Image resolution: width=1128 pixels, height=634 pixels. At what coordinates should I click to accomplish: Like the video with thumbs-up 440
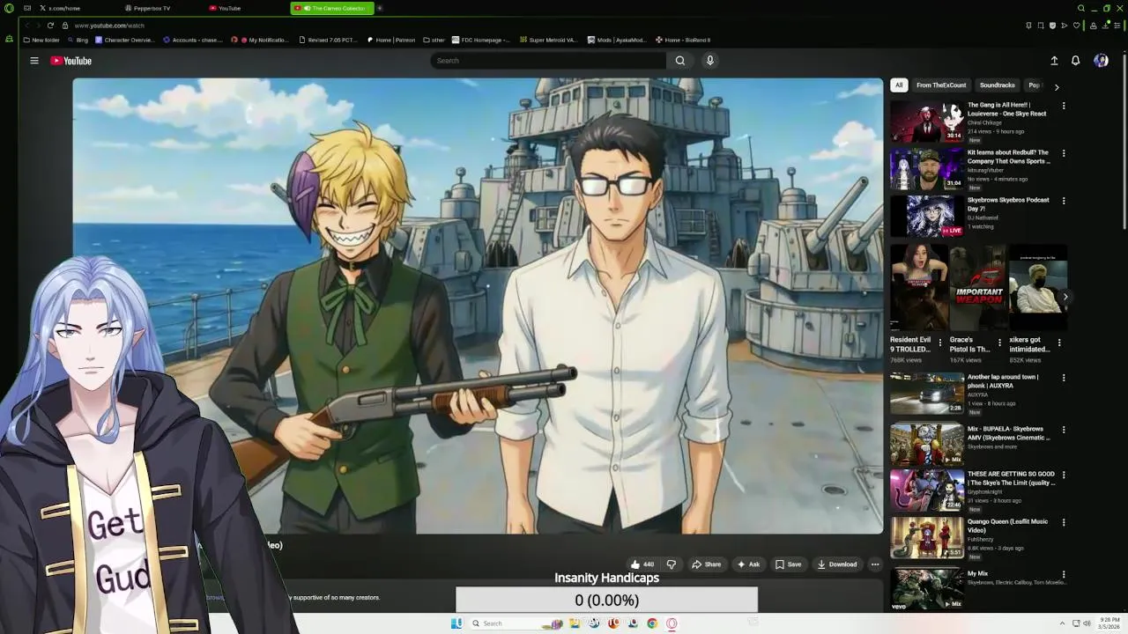(x=642, y=564)
